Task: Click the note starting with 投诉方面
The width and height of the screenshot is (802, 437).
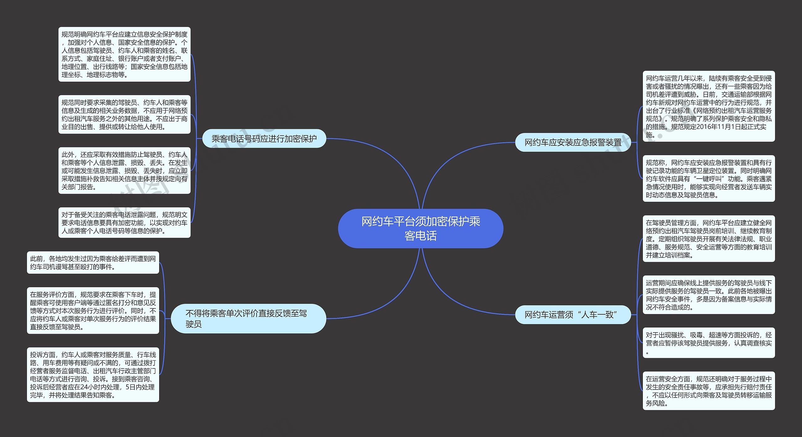Action: [x=93, y=375]
